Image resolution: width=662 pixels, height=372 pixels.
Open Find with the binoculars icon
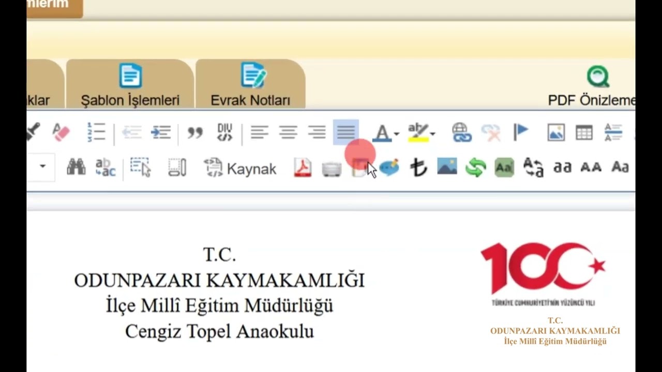click(76, 167)
